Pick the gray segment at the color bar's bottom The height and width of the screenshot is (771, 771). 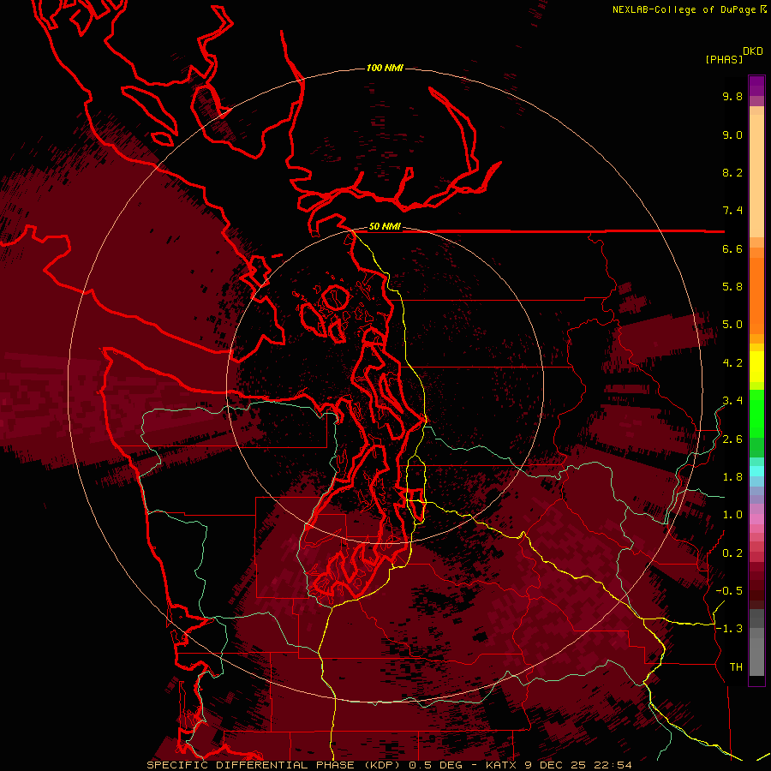(x=756, y=656)
